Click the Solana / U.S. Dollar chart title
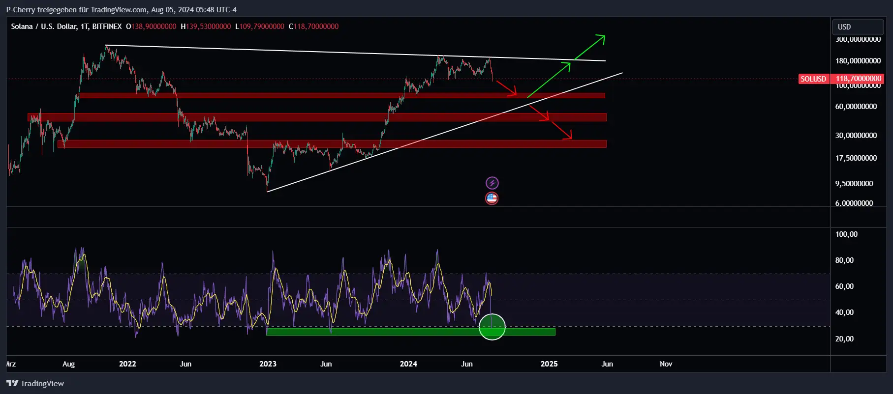893x394 pixels. click(x=44, y=27)
